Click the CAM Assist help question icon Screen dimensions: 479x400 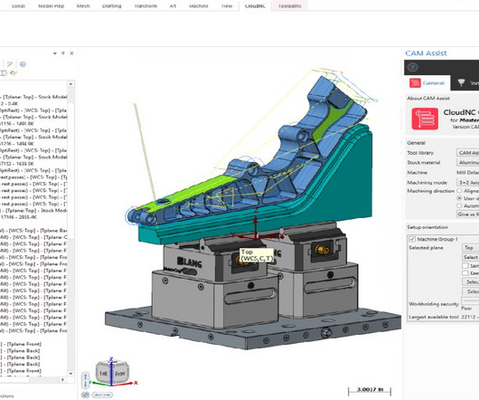click(x=413, y=67)
